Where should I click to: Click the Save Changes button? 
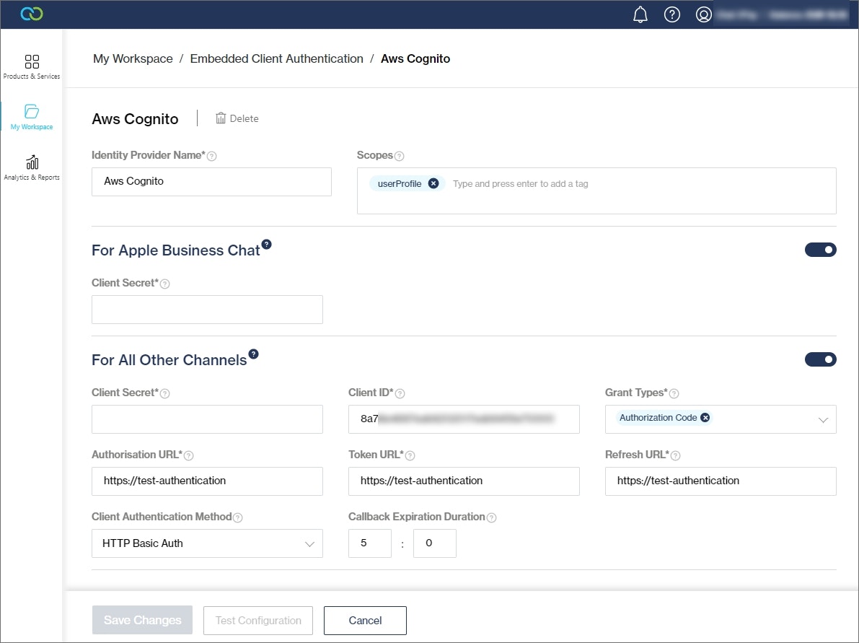pyautogui.click(x=142, y=620)
